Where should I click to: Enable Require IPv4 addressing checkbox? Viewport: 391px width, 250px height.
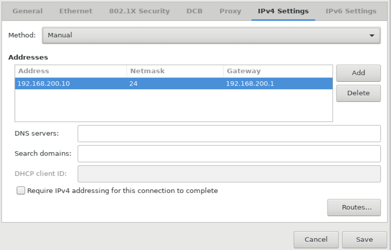tap(21, 191)
